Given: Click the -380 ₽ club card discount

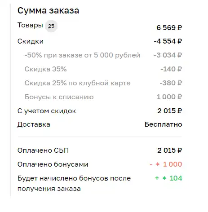Looking at the screenshot, I should 171,83.
